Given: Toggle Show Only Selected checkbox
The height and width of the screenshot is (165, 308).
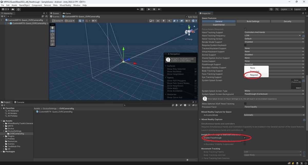Looking at the screenshot, I should 196,69.
